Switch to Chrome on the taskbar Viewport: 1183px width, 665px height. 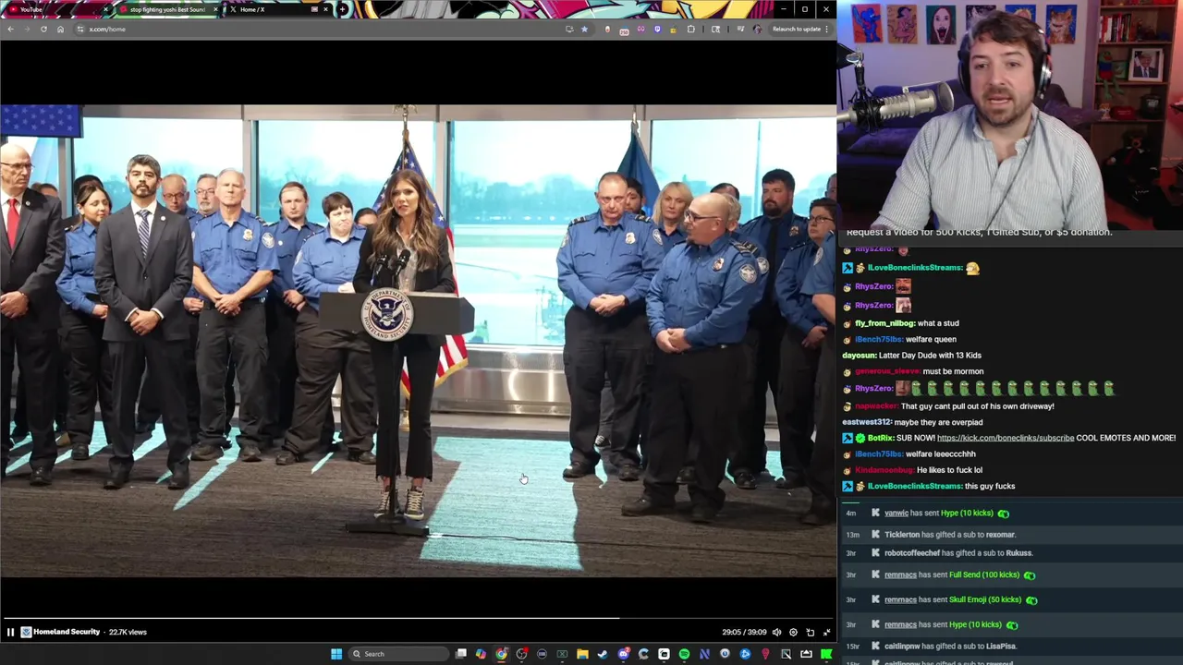(x=502, y=654)
